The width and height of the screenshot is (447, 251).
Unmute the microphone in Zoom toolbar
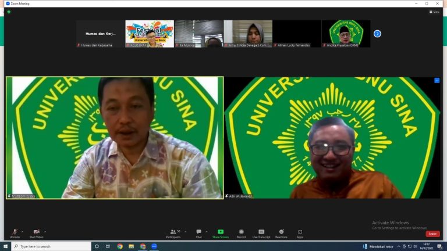coord(15,234)
